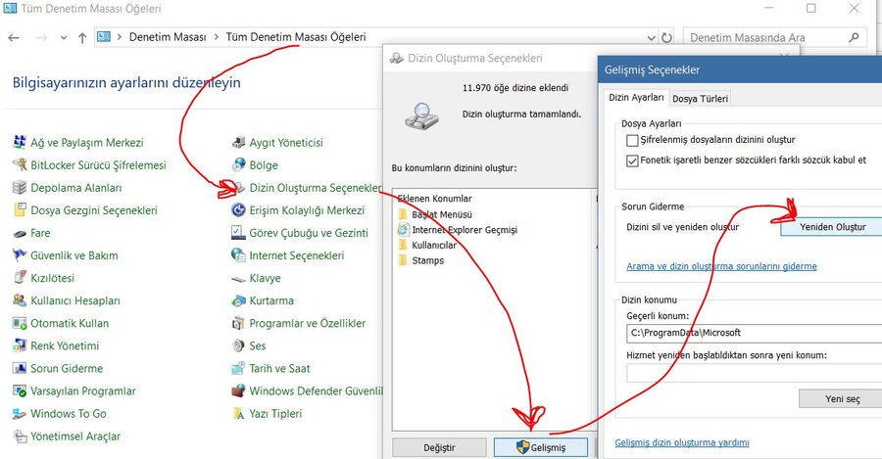
Task: Click the search magnifier icon
Action: 854,37
